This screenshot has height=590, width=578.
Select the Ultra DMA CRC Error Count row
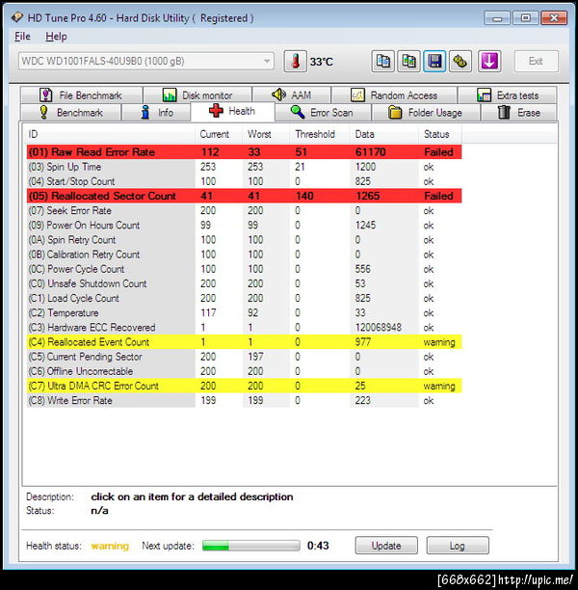[x=244, y=386]
